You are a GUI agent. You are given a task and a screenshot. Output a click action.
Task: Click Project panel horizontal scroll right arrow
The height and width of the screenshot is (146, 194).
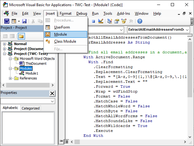pos(52,85)
